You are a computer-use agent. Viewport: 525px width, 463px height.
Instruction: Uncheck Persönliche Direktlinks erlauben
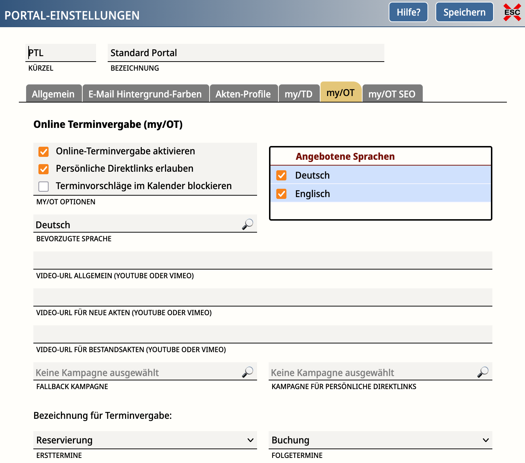(x=44, y=169)
